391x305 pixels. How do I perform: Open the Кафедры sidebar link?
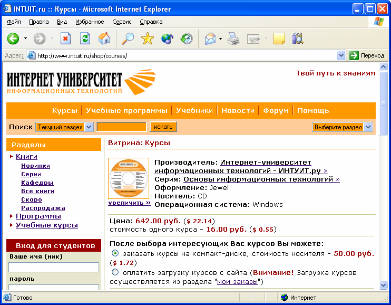pos(37,183)
